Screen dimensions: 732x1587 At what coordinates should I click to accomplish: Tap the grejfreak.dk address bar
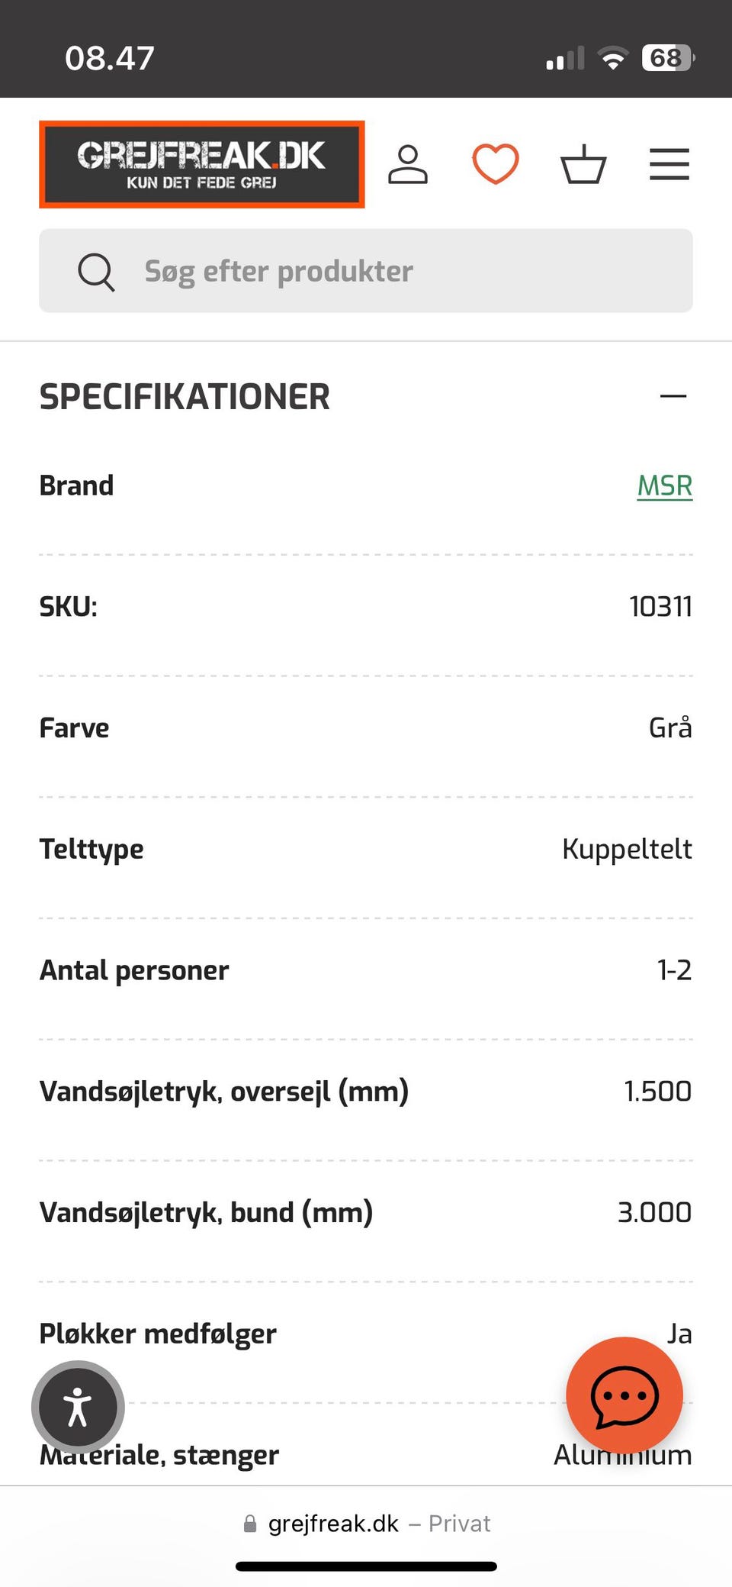(366, 1524)
